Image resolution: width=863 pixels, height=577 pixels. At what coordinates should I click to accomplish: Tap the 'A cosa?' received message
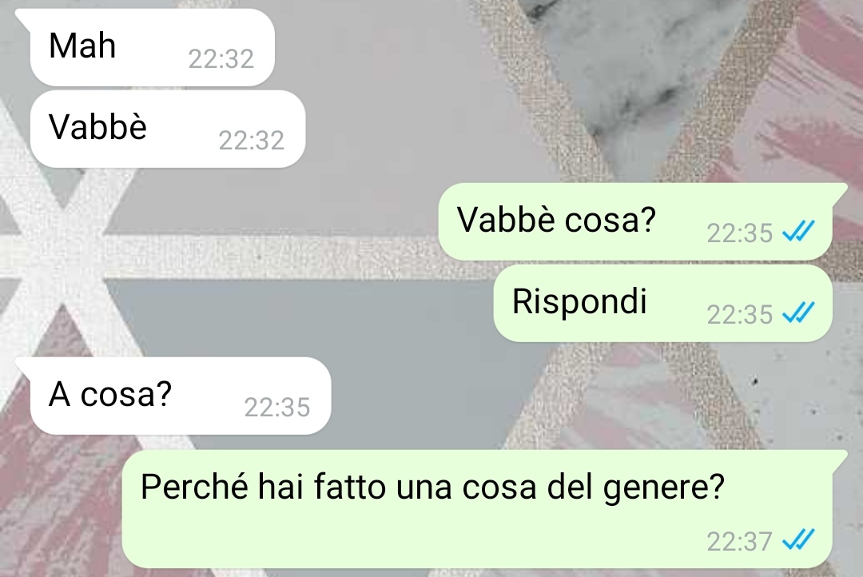[181, 396]
